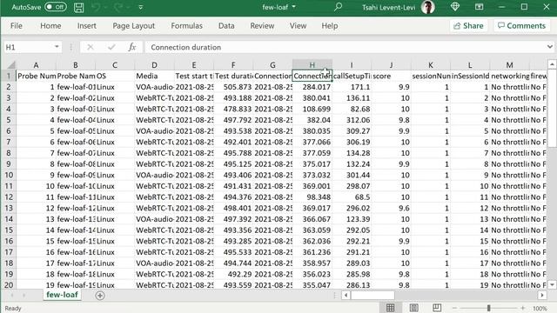Click previous sheet navigation arrow
This screenshot has height=313, width=557.
[11, 296]
